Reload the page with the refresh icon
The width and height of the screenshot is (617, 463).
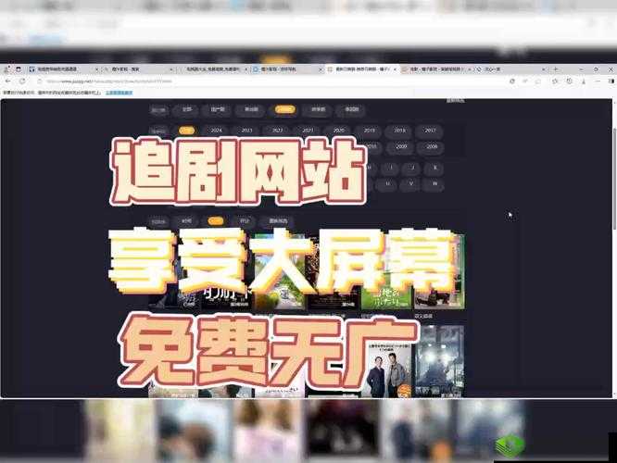click(22, 81)
